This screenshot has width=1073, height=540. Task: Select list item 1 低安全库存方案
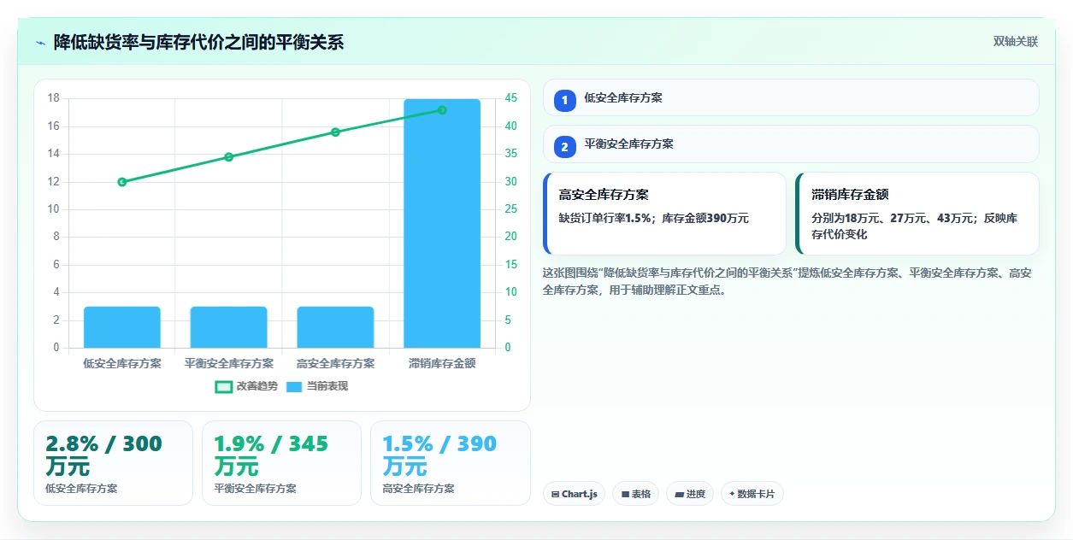pos(791,97)
